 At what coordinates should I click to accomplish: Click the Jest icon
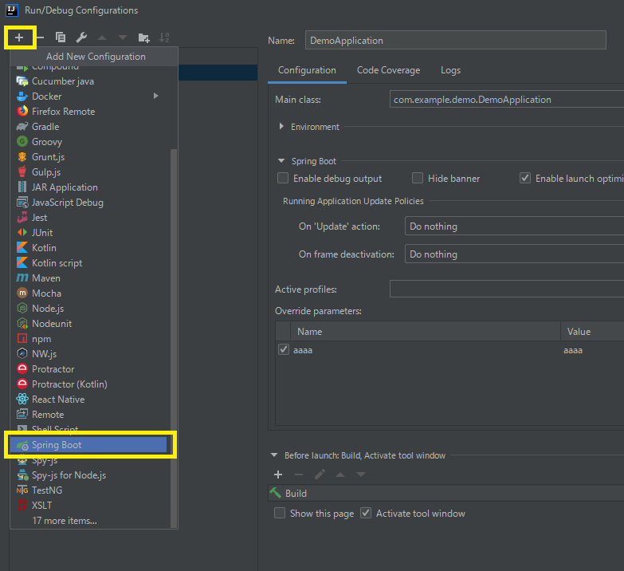pyautogui.click(x=22, y=218)
